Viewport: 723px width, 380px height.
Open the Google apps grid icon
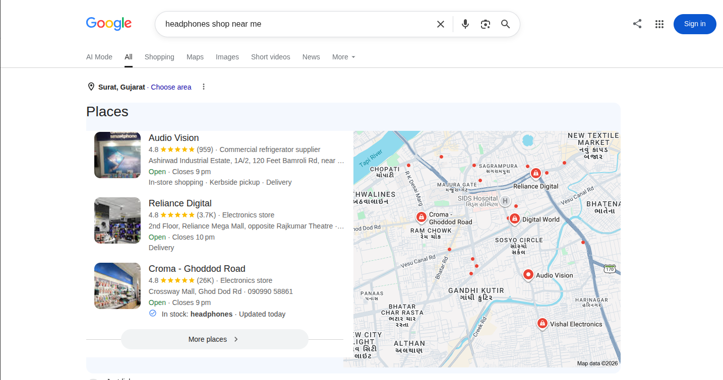tap(659, 24)
